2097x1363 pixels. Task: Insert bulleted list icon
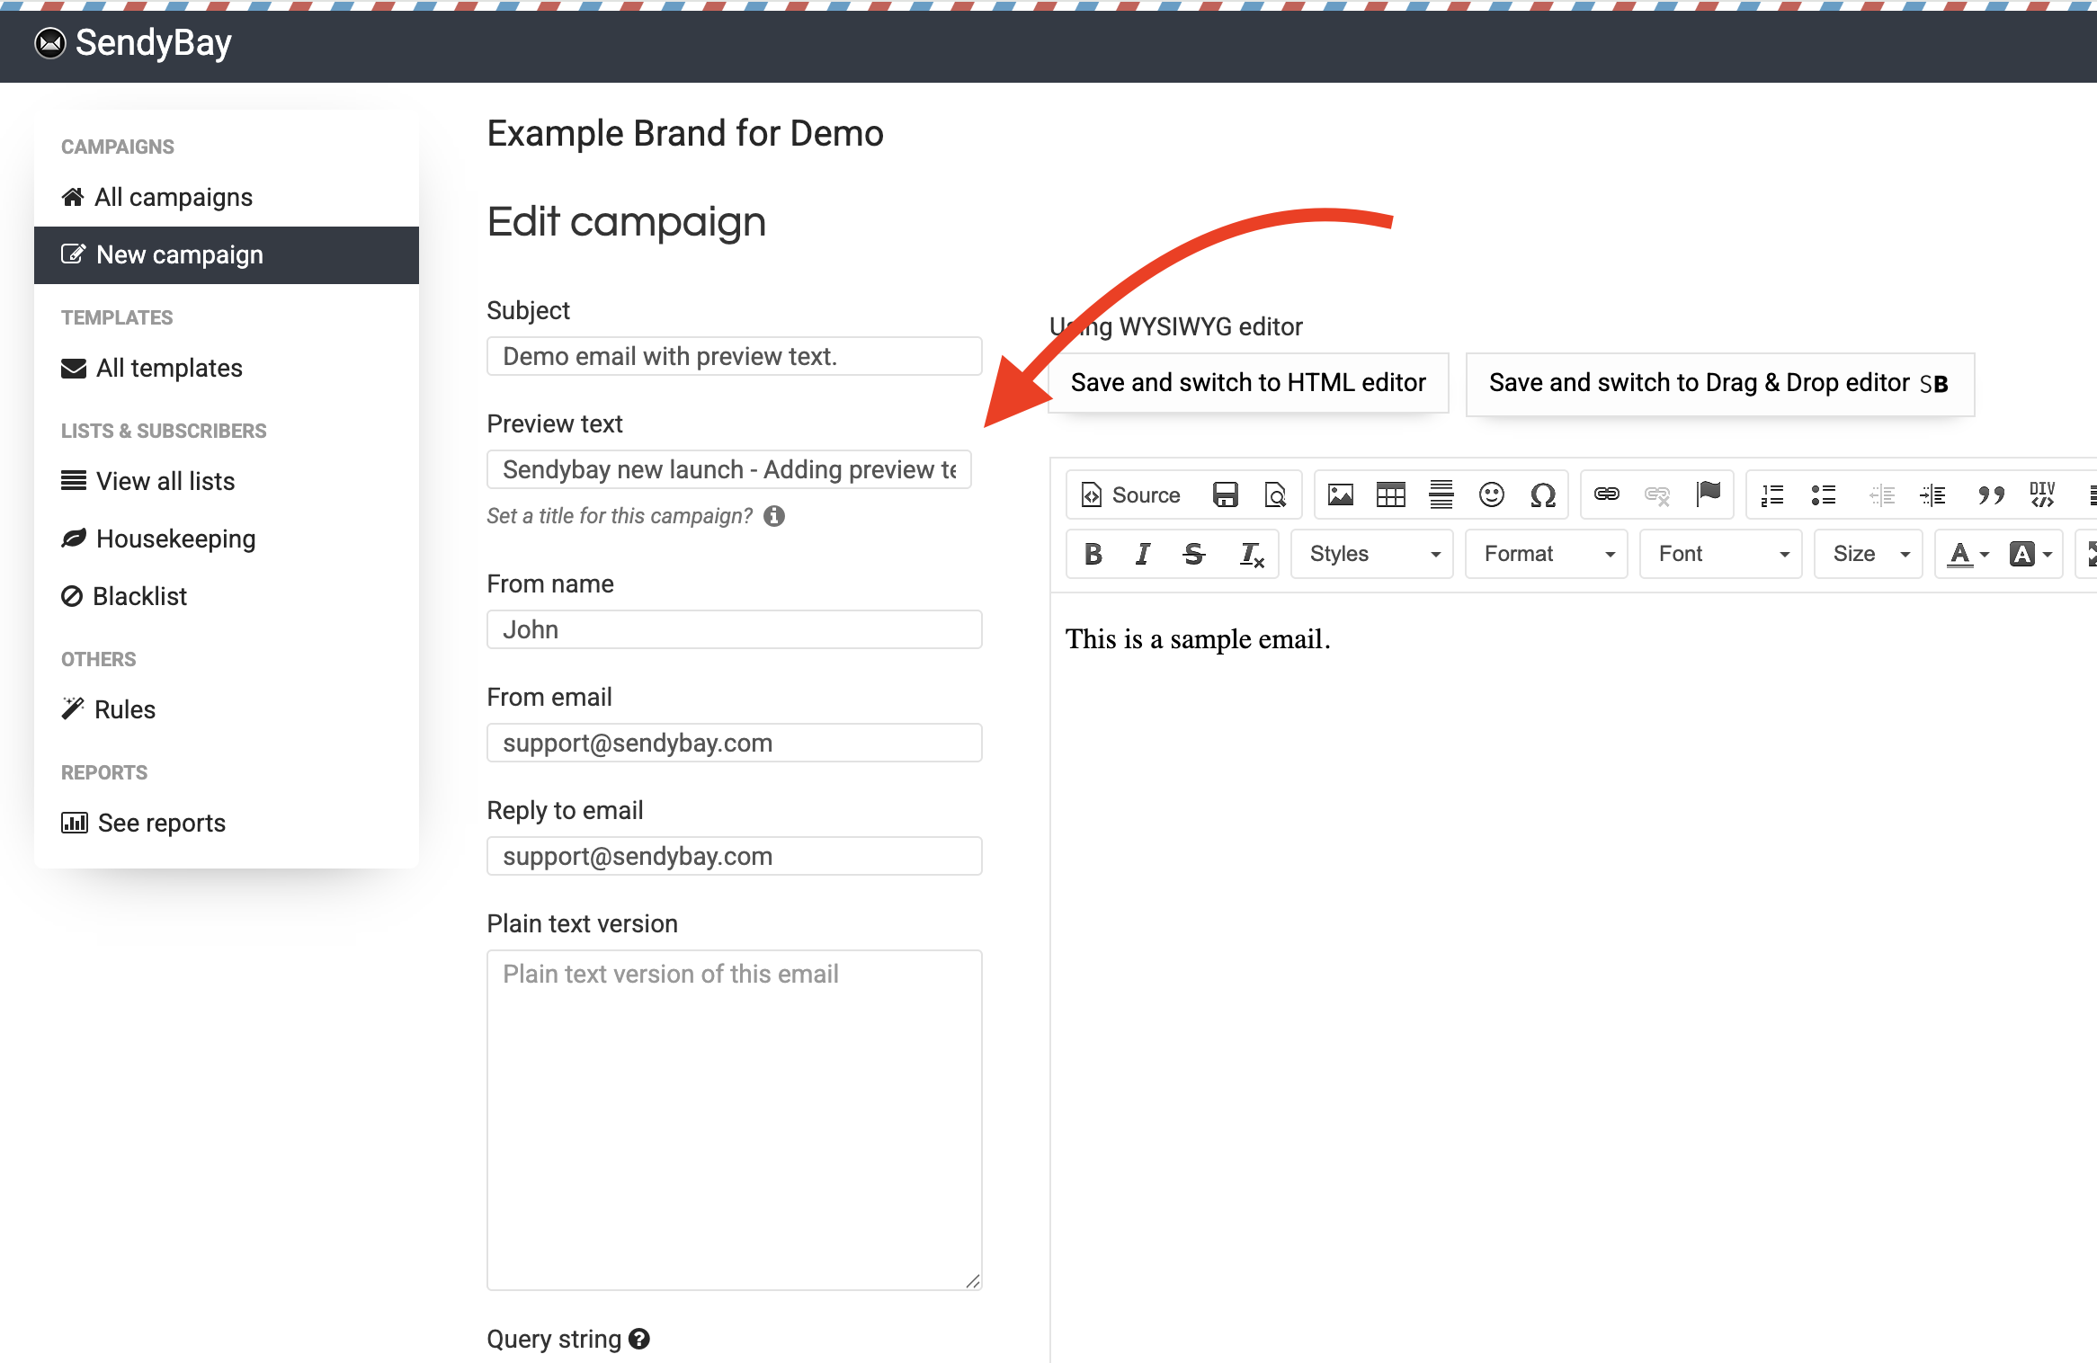click(1823, 494)
